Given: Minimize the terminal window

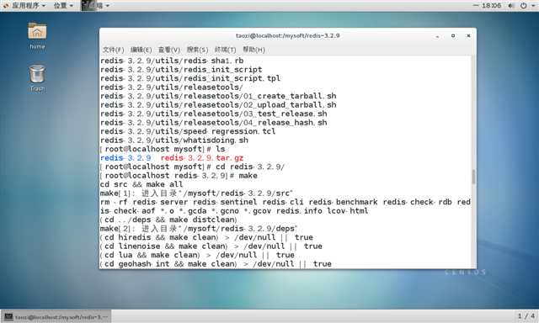Looking at the screenshot, I should (437, 36).
